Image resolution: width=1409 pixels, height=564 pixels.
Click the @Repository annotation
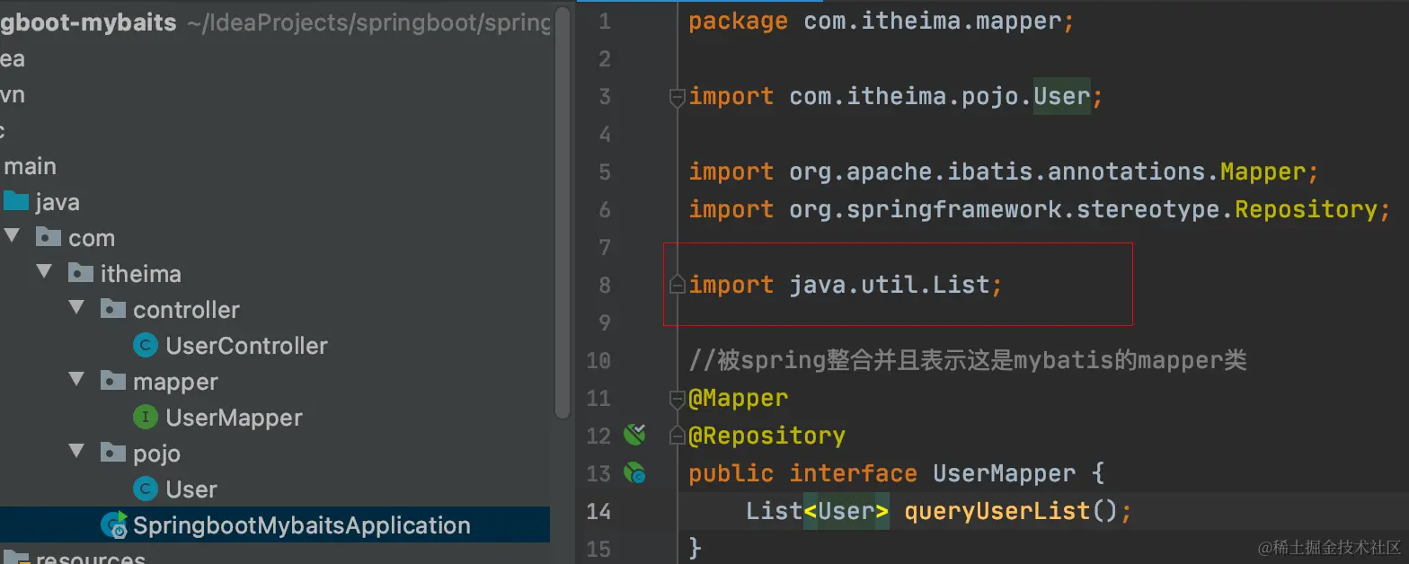coord(767,436)
